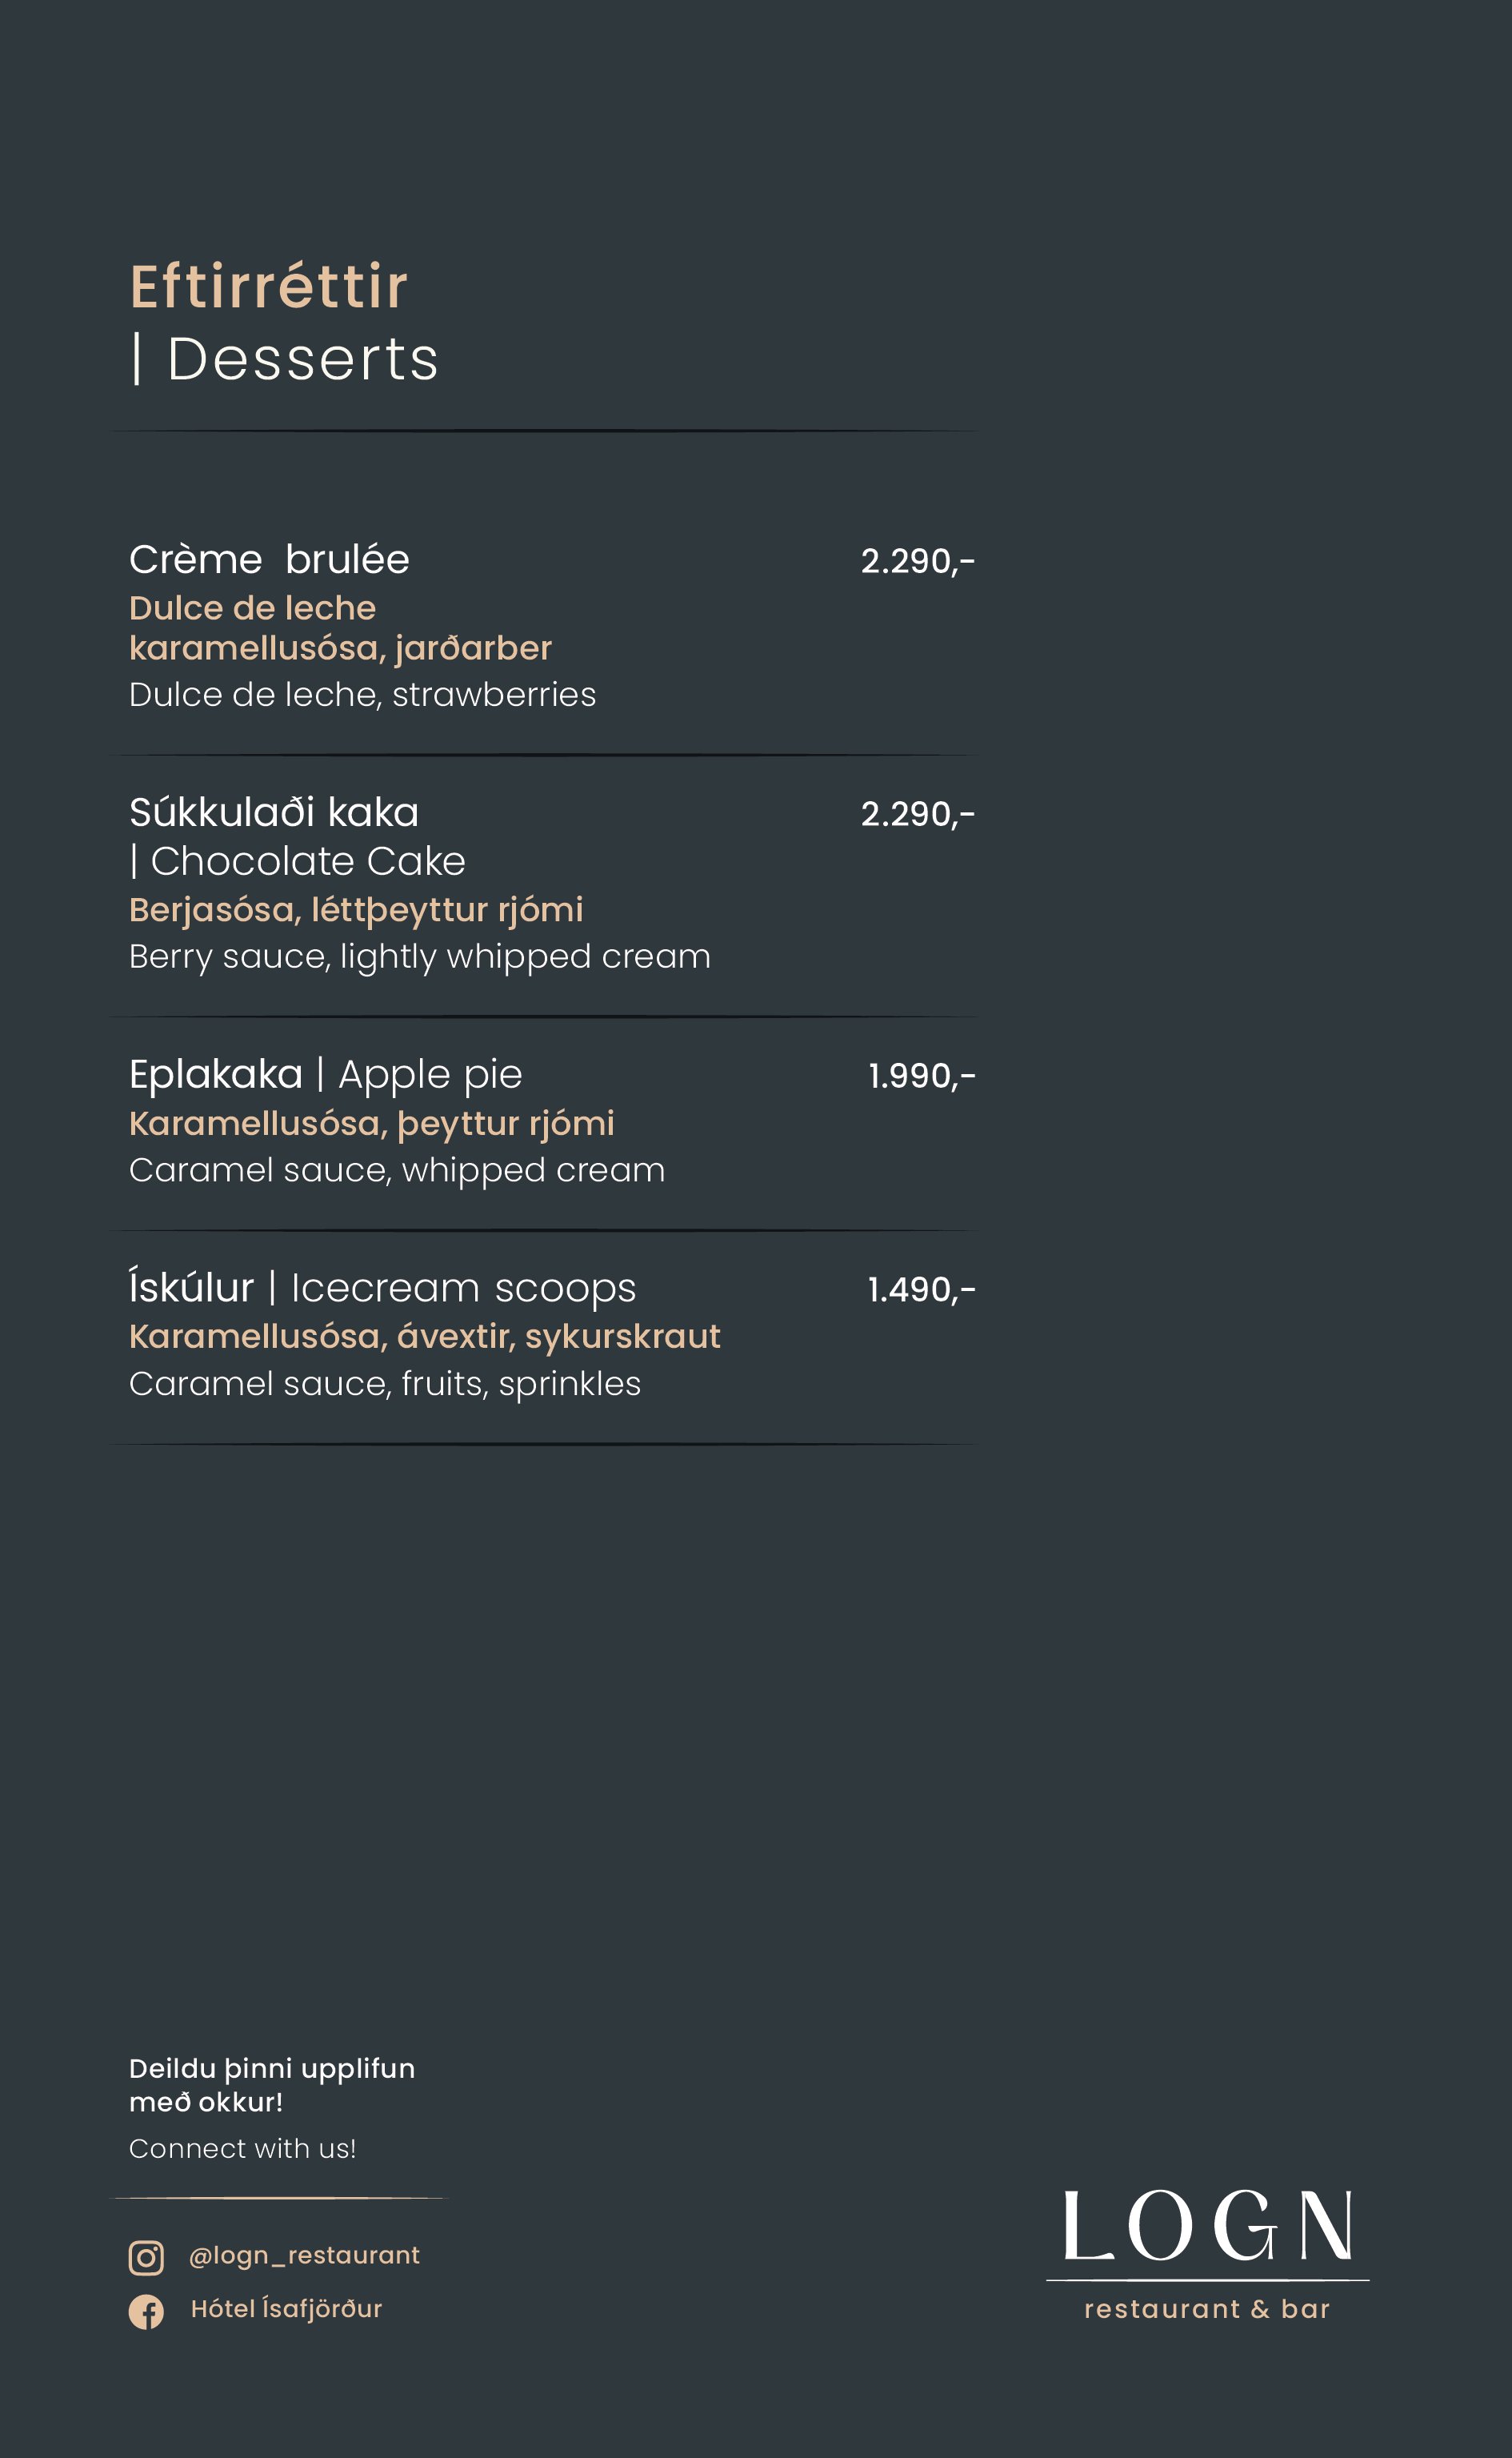Select the Crème brulée dessert title
Viewport: 1512px width, 2458px height.
click(x=269, y=559)
